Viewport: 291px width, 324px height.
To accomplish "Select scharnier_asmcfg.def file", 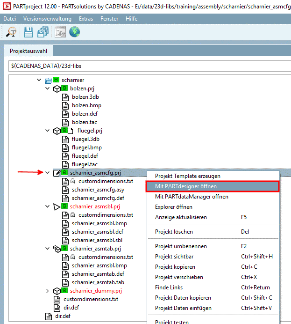I will pos(98,198).
